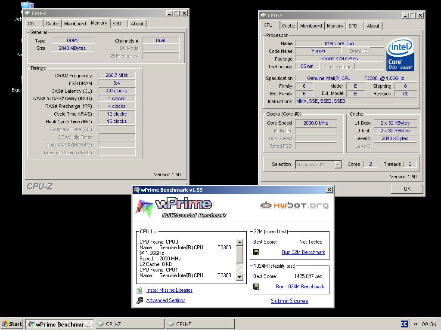
Task: Open SPD tab in left CPU-Z window
Action: (x=118, y=24)
